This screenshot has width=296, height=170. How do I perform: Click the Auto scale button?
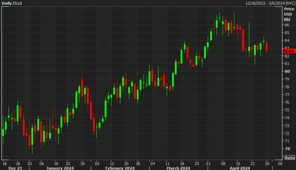(x=290, y=158)
